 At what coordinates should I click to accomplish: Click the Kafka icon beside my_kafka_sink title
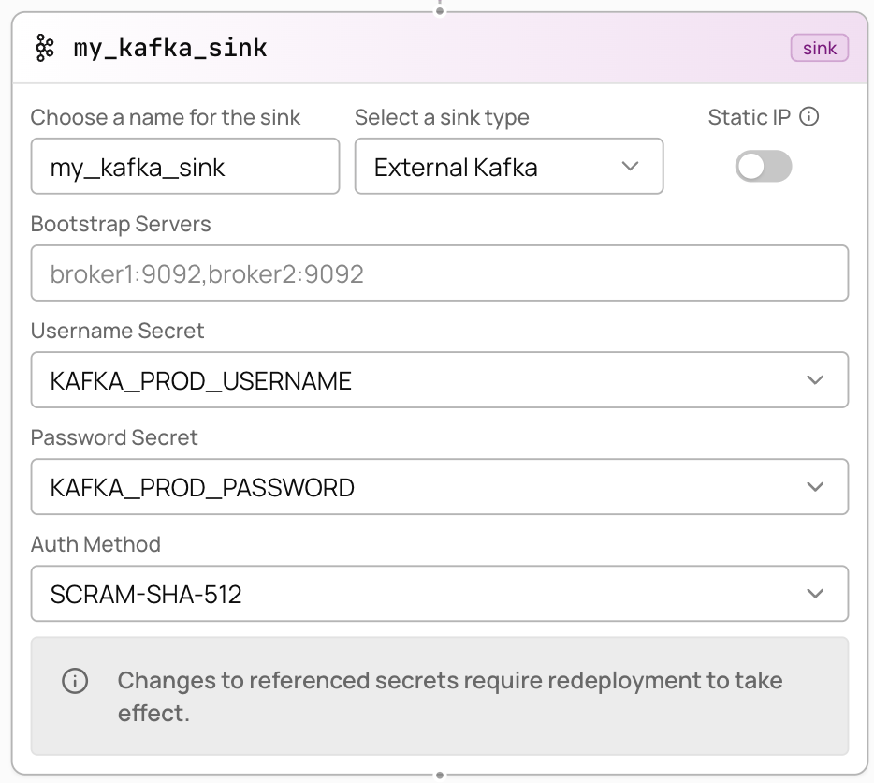pos(45,48)
